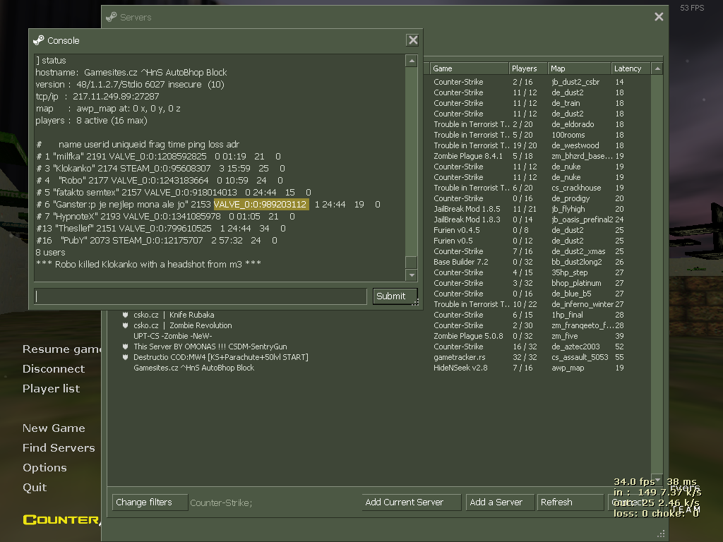
Task: Click secure shield icon for OMONAS server
Action: [125, 347]
